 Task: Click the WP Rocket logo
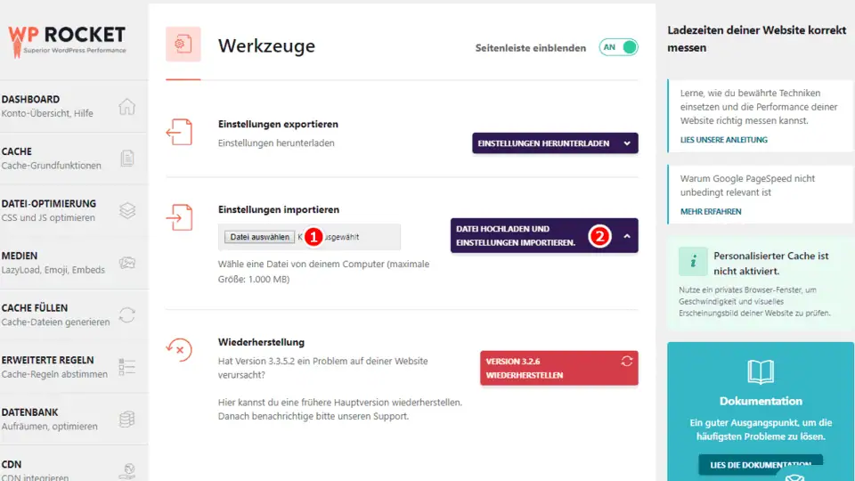67,41
